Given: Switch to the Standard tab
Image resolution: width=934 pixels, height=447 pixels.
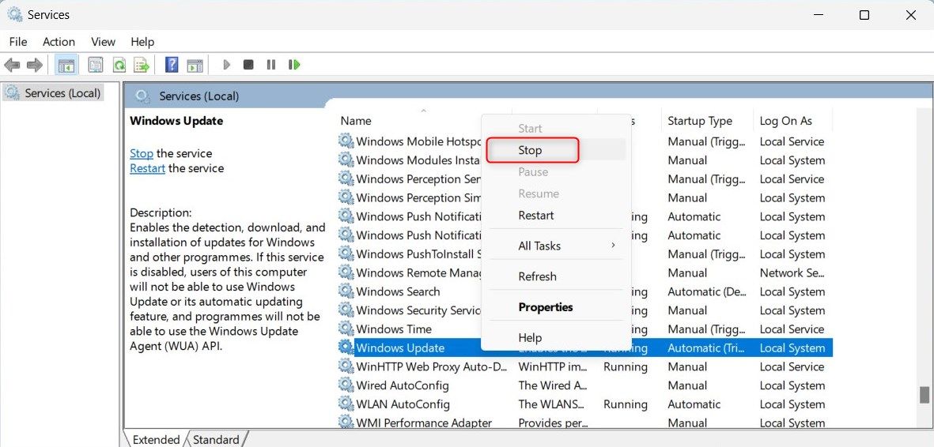Looking at the screenshot, I should point(216,439).
